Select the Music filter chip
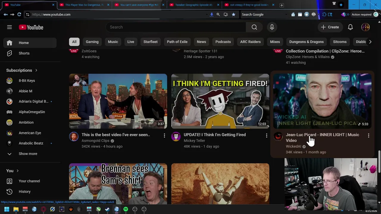The image size is (381, 214). [x=113, y=42]
